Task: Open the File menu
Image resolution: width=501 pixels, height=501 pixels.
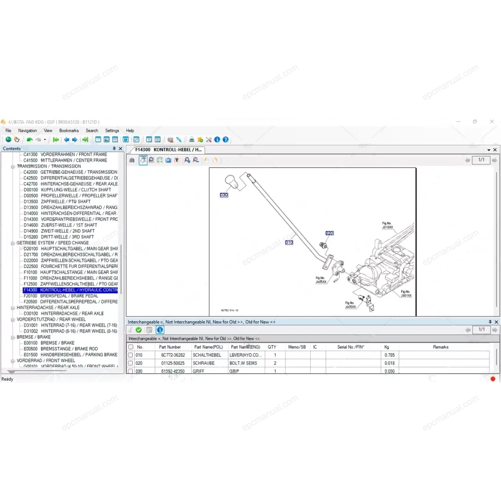Action: coord(9,131)
